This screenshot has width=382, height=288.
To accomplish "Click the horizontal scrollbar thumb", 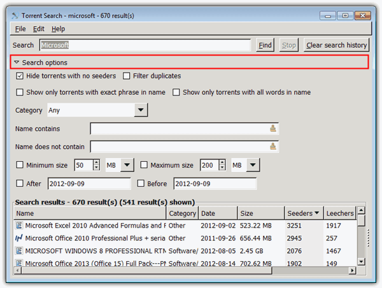I will 146,270.
